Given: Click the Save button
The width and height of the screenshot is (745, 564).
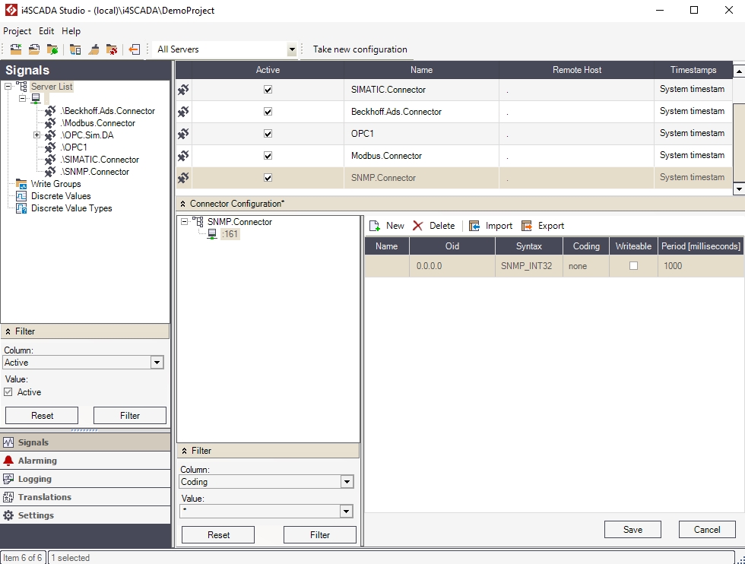Looking at the screenshot, I should (632, 530).
